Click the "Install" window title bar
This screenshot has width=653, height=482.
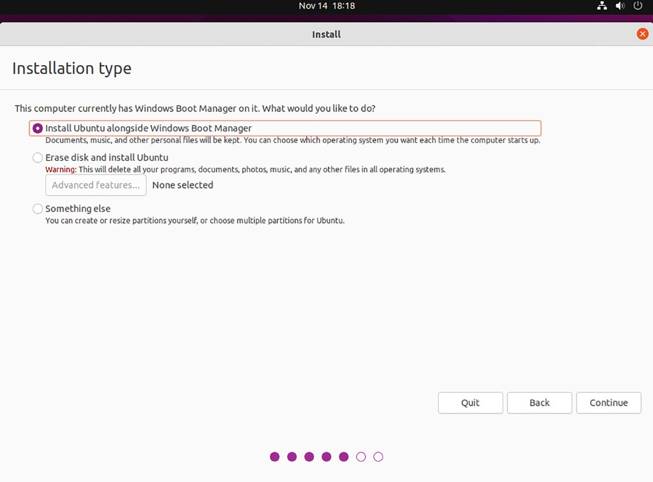click(x=326, y=34)
